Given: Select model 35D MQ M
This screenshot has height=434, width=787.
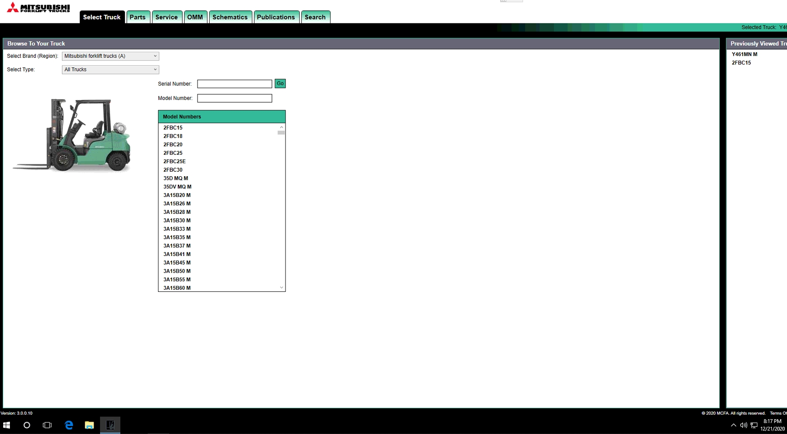Looking at the screenshot, I should coord(176,178).
